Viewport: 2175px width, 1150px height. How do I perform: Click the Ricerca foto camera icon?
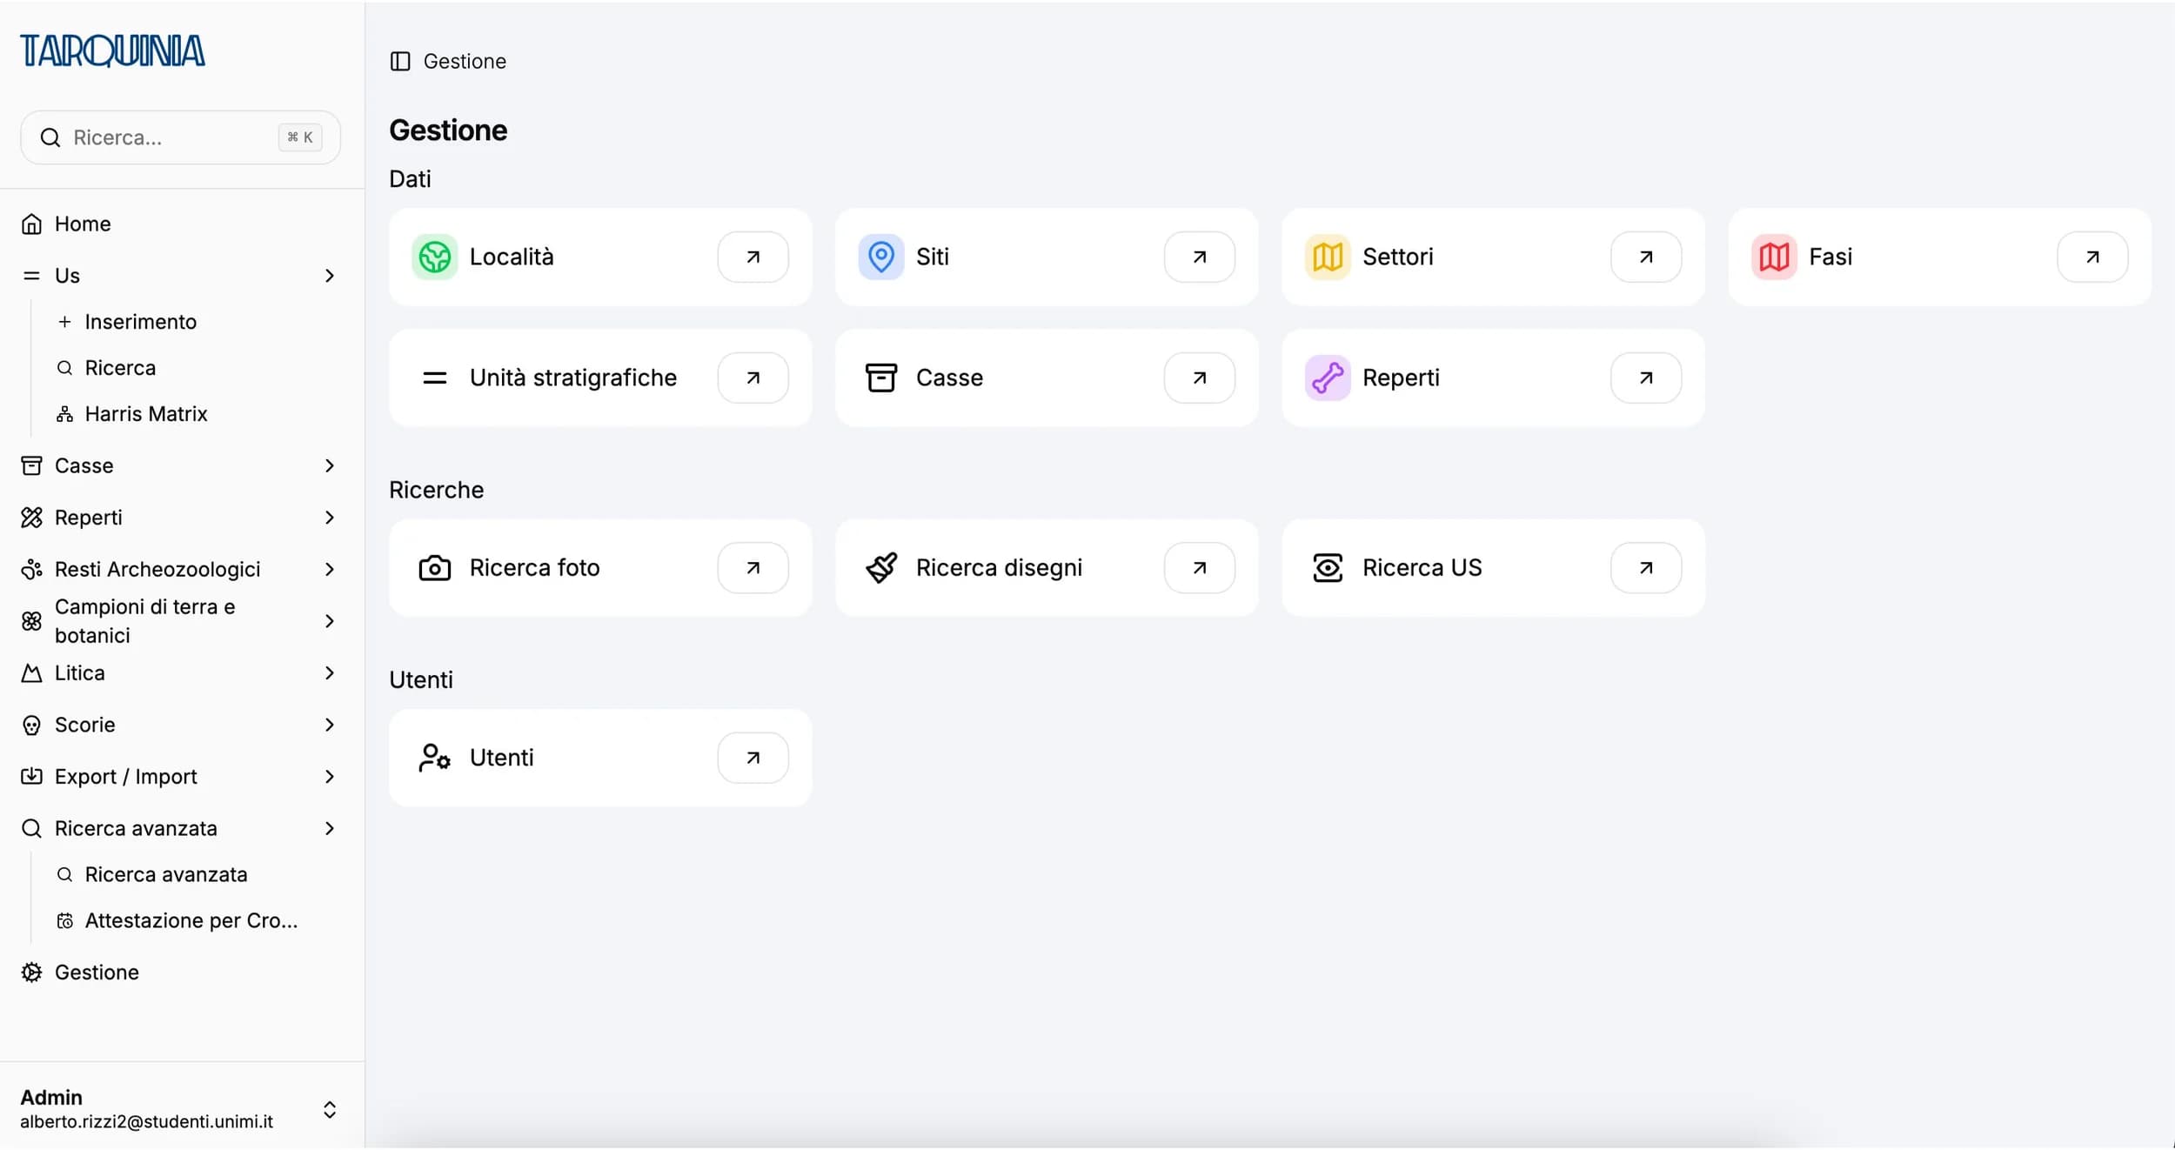click(x=434, y=568)
